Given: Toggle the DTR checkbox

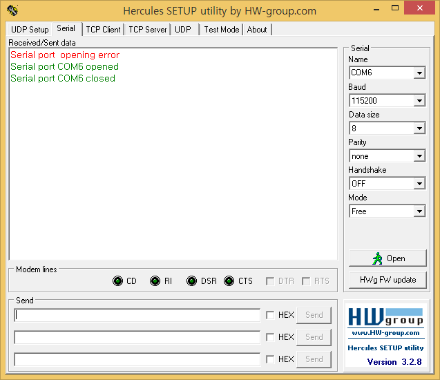Looking at the screenshot, I should (x=270, y=281).
